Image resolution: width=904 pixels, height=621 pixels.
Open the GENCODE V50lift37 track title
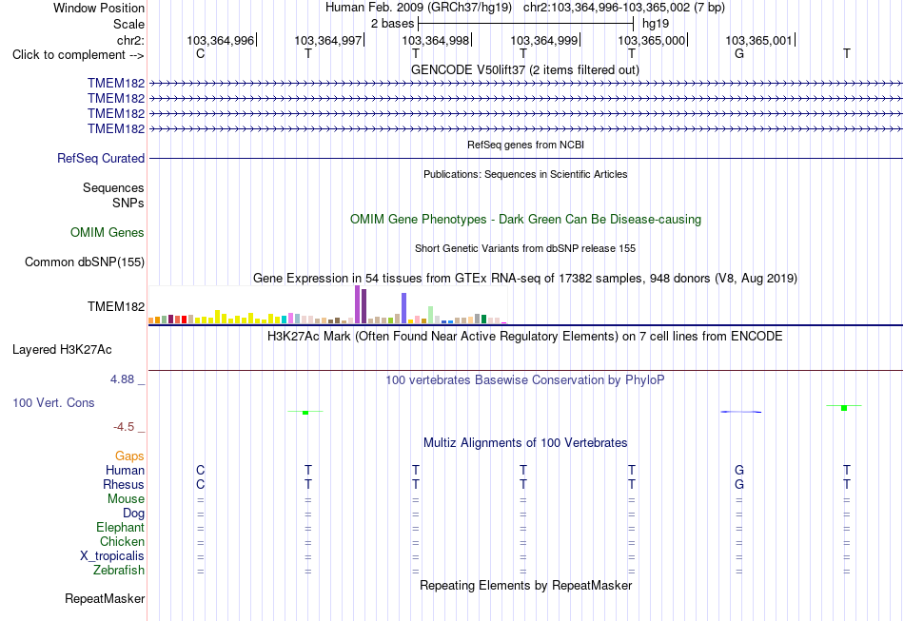(524, 69)
